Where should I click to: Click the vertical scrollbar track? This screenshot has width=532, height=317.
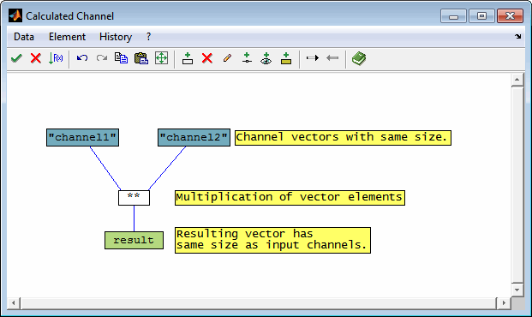(x=517, y=185)
